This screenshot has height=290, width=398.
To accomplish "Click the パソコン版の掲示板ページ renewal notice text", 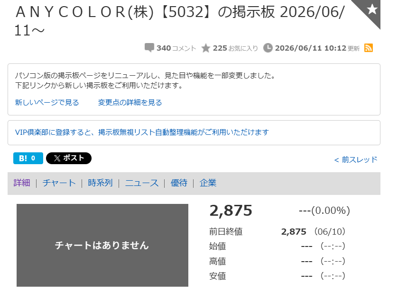I will tap(145, 80).
